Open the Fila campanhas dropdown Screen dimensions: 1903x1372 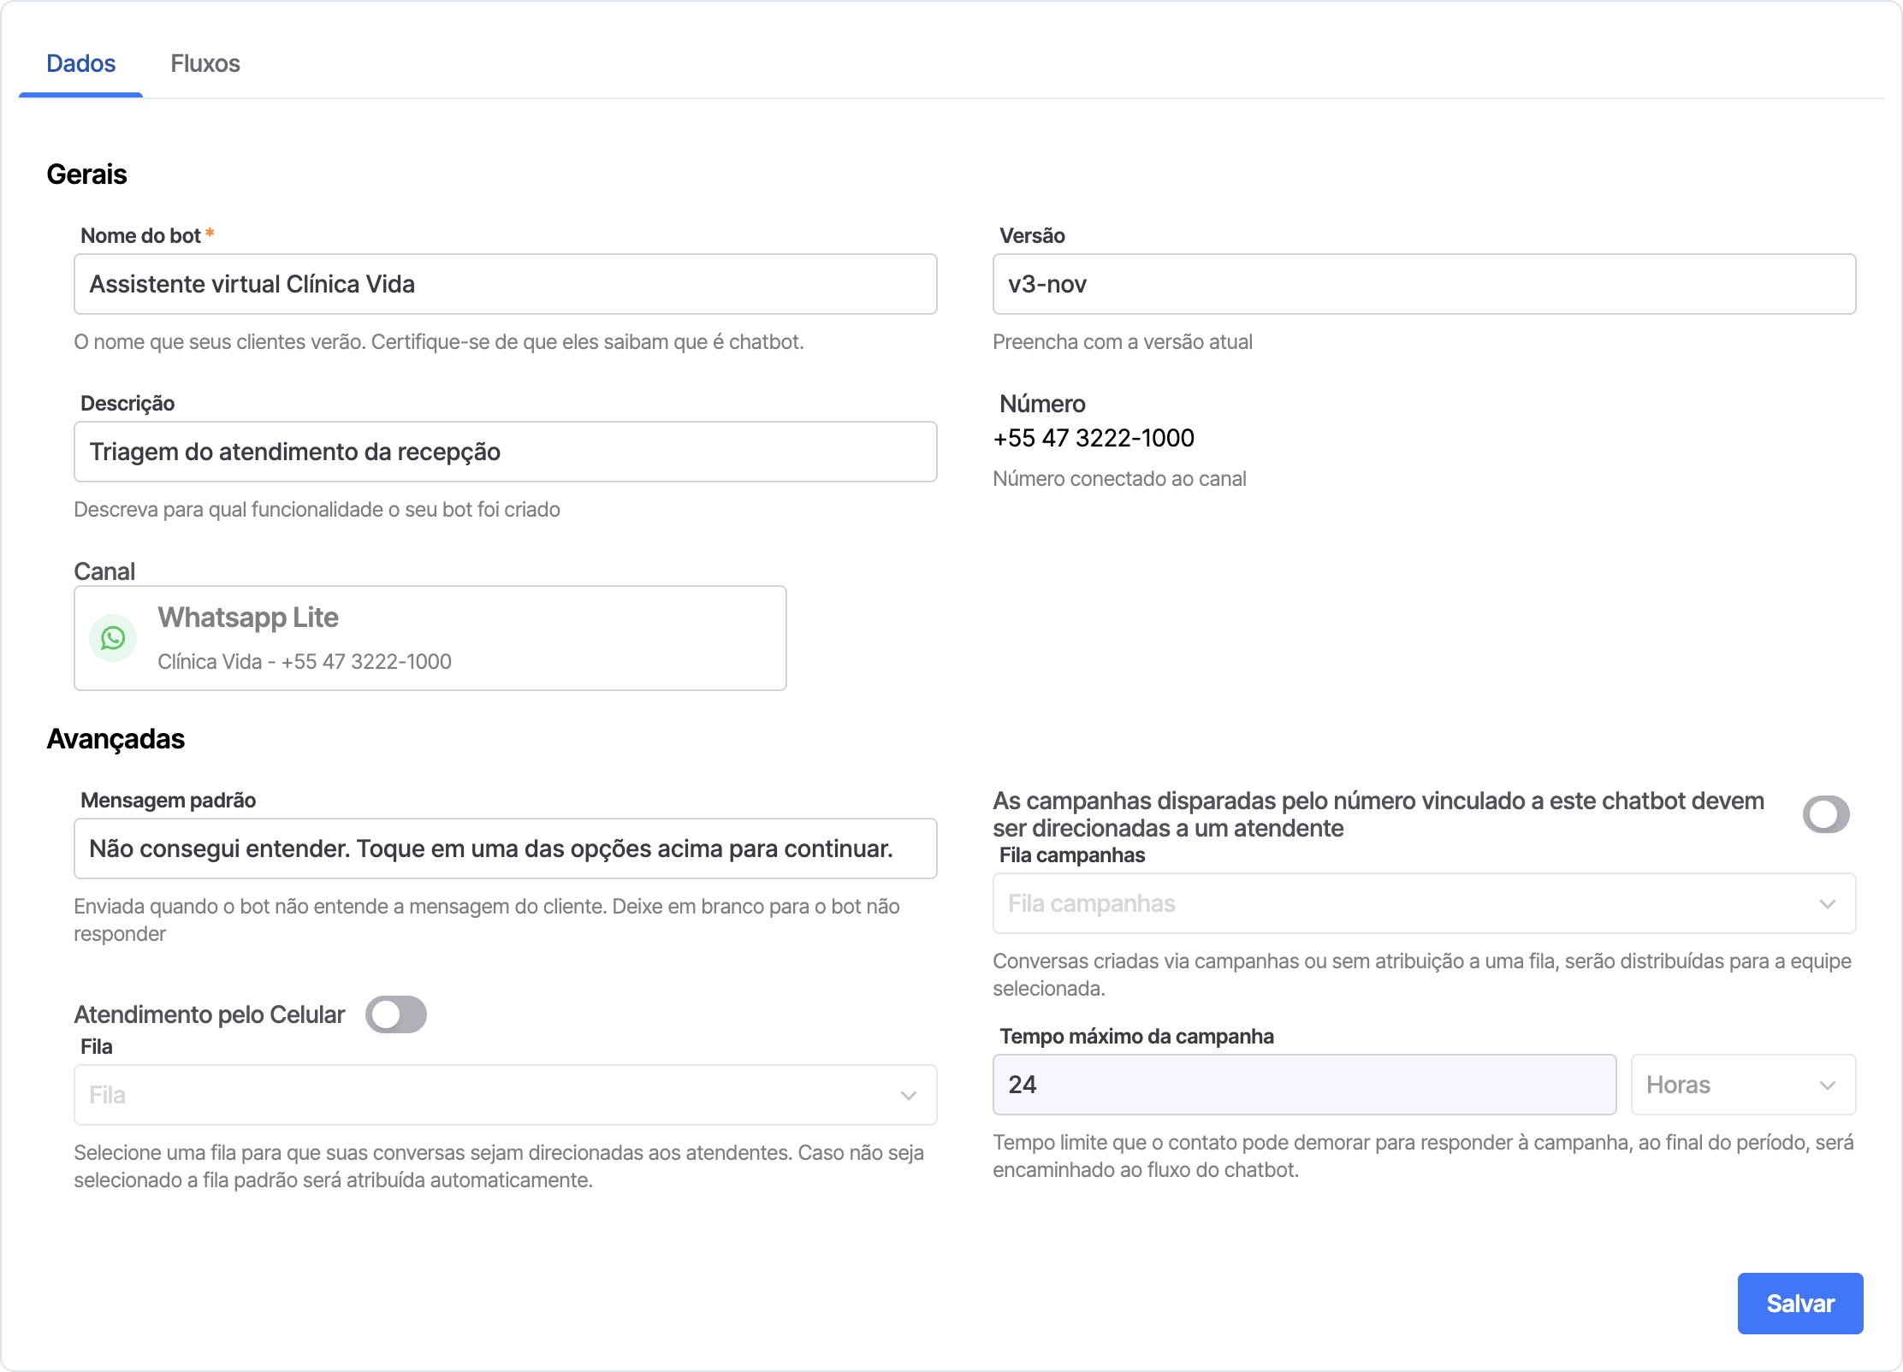[x=1424, y=903]
